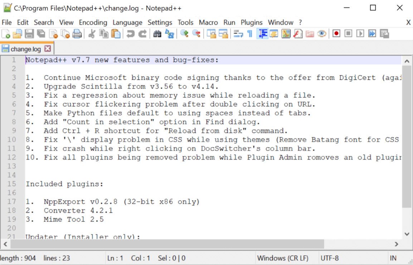Click the horizontal scrollbar left arrow
413x265 pixels.
[x=5, y=244]
